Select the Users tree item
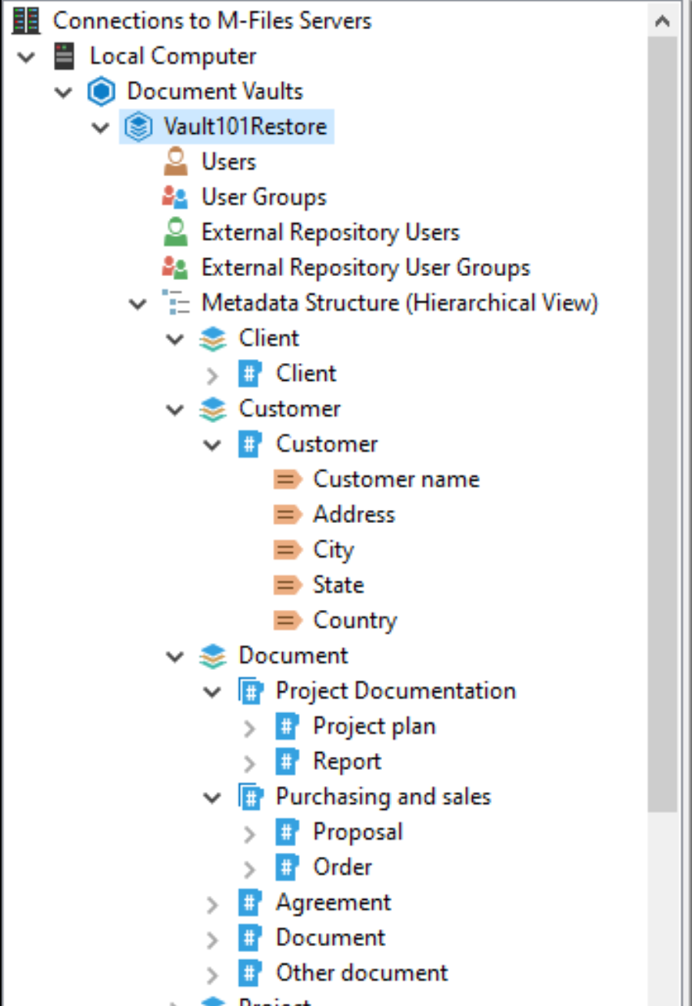Image resolution: width=692 pixels, height=1006 pixels. click(x=228, y=162)
